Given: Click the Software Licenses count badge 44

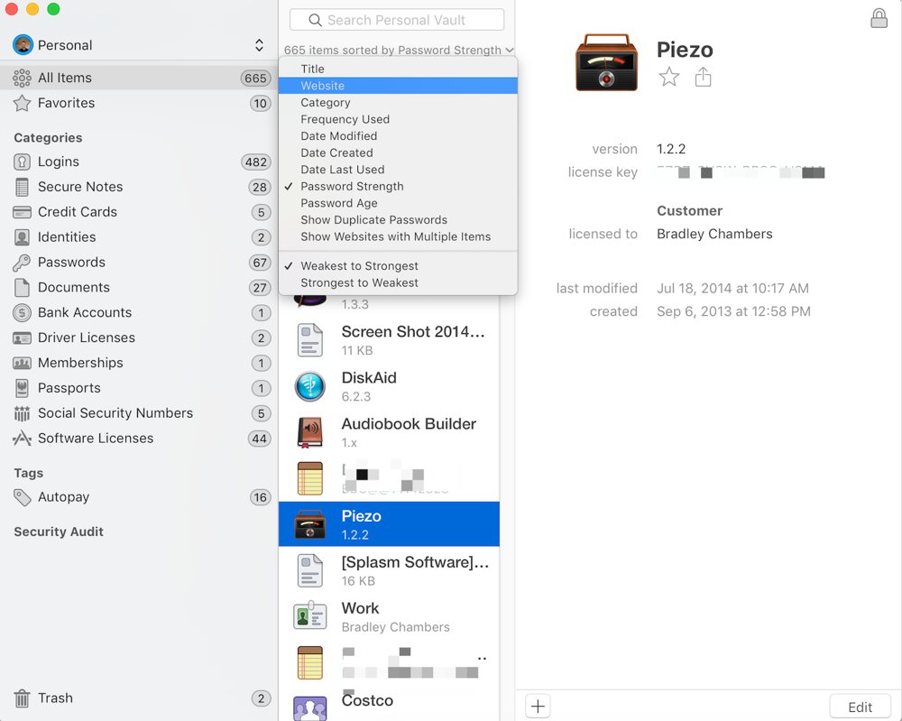Looking at the screenshot, I should [260, 439].
